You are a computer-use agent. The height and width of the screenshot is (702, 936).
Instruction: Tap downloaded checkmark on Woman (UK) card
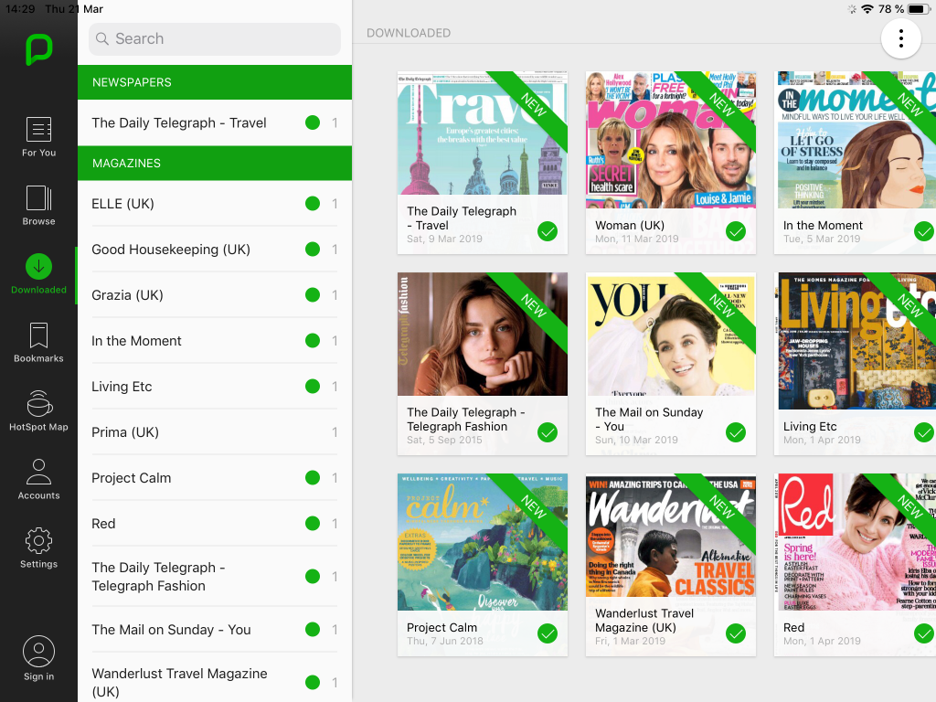[736, 231]
